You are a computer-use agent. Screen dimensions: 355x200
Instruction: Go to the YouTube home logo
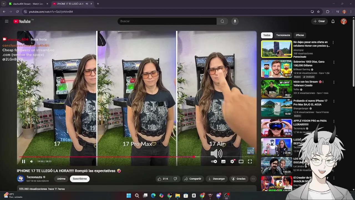[22, 21]
